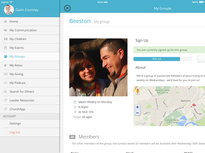
Task: Select the My Communication chat icon
Action: 6,30
